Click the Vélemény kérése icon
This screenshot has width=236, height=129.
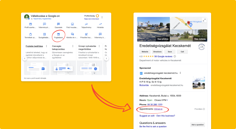[100, 34]
